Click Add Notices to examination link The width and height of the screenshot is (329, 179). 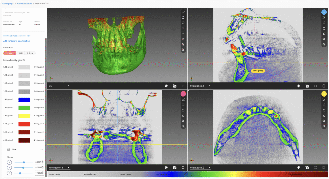click(16, 41)
